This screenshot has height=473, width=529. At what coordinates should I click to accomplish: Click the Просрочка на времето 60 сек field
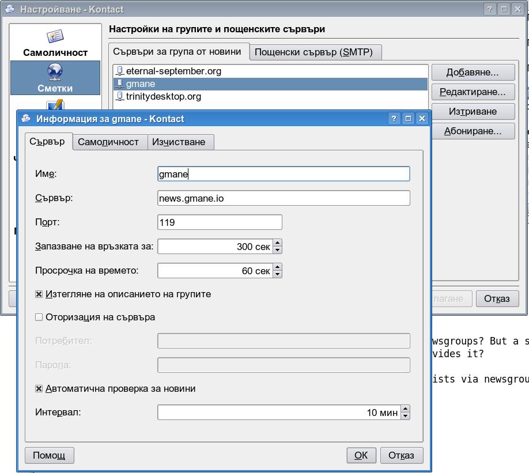click(x=216, y=271)
